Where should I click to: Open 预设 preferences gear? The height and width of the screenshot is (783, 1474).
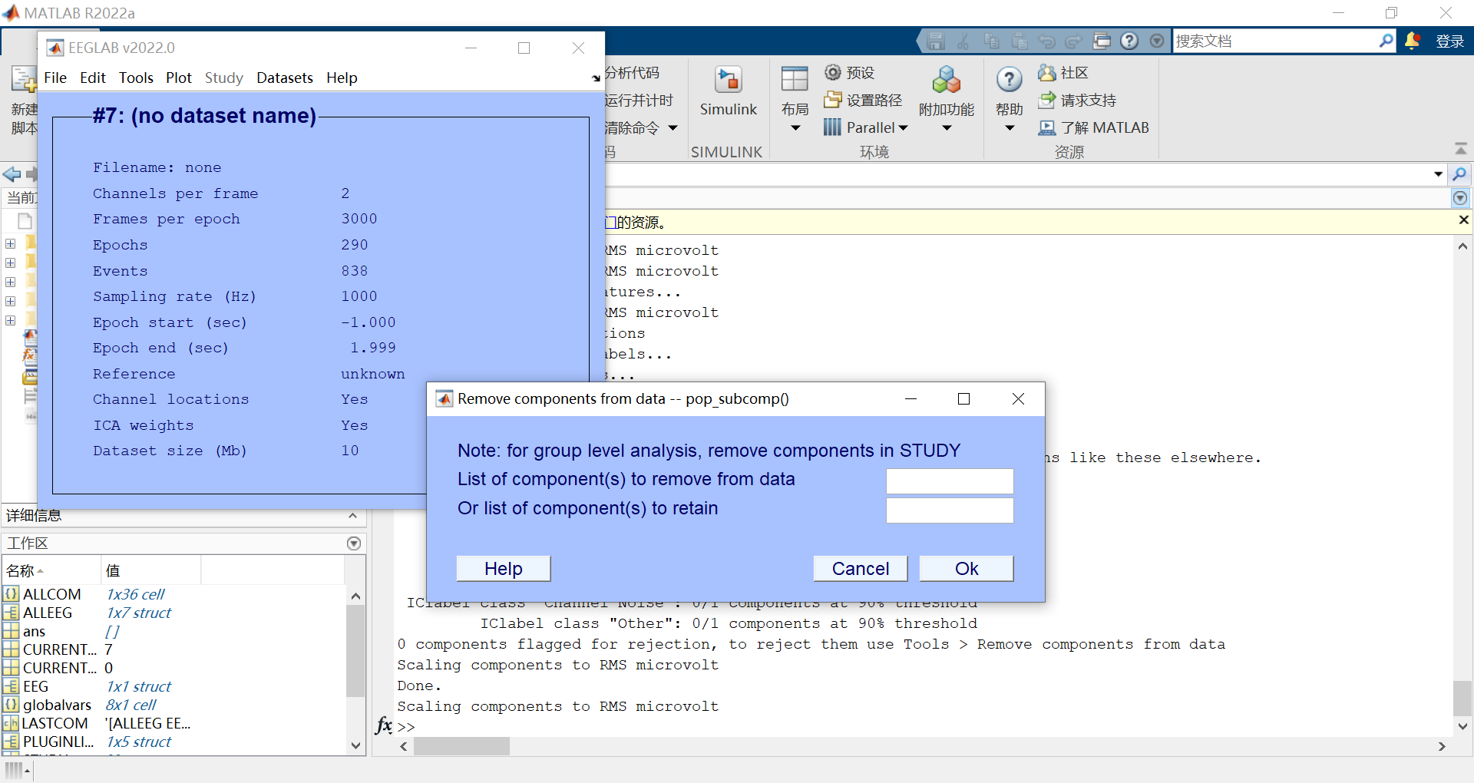pyautogui.click(x=833, y=72)
